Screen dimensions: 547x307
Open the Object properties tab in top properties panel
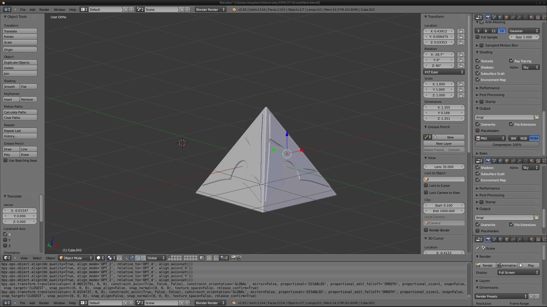coord(507,17)
